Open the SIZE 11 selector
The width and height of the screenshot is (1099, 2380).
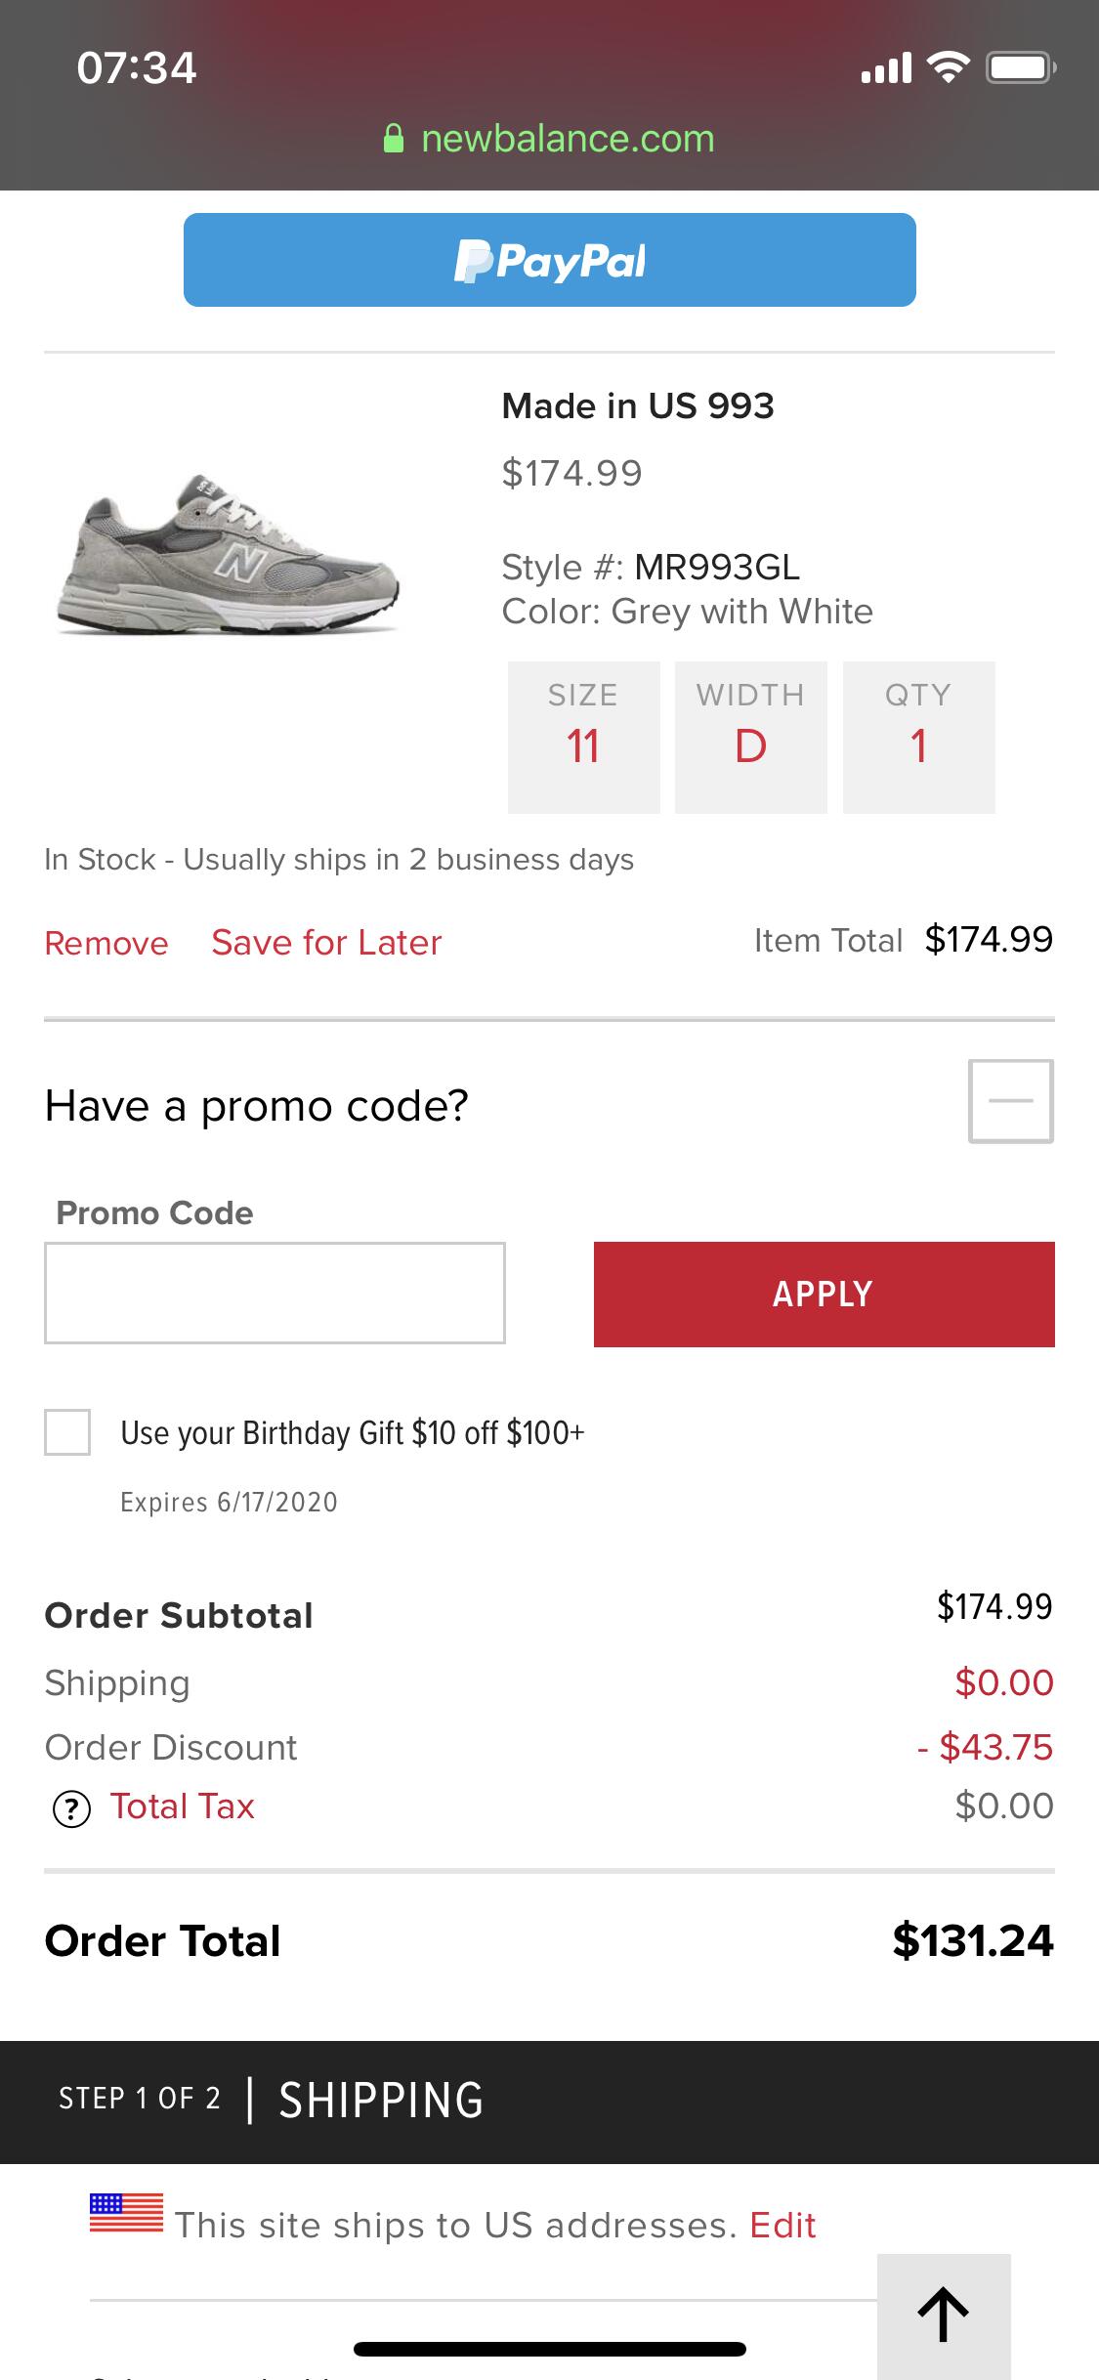pyautogui.click(x=583, y=738)
